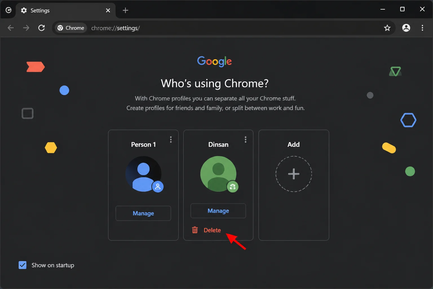This screenshot has width=433, height=289.
Task: Close the Settings tab
Action: [108, 10]
